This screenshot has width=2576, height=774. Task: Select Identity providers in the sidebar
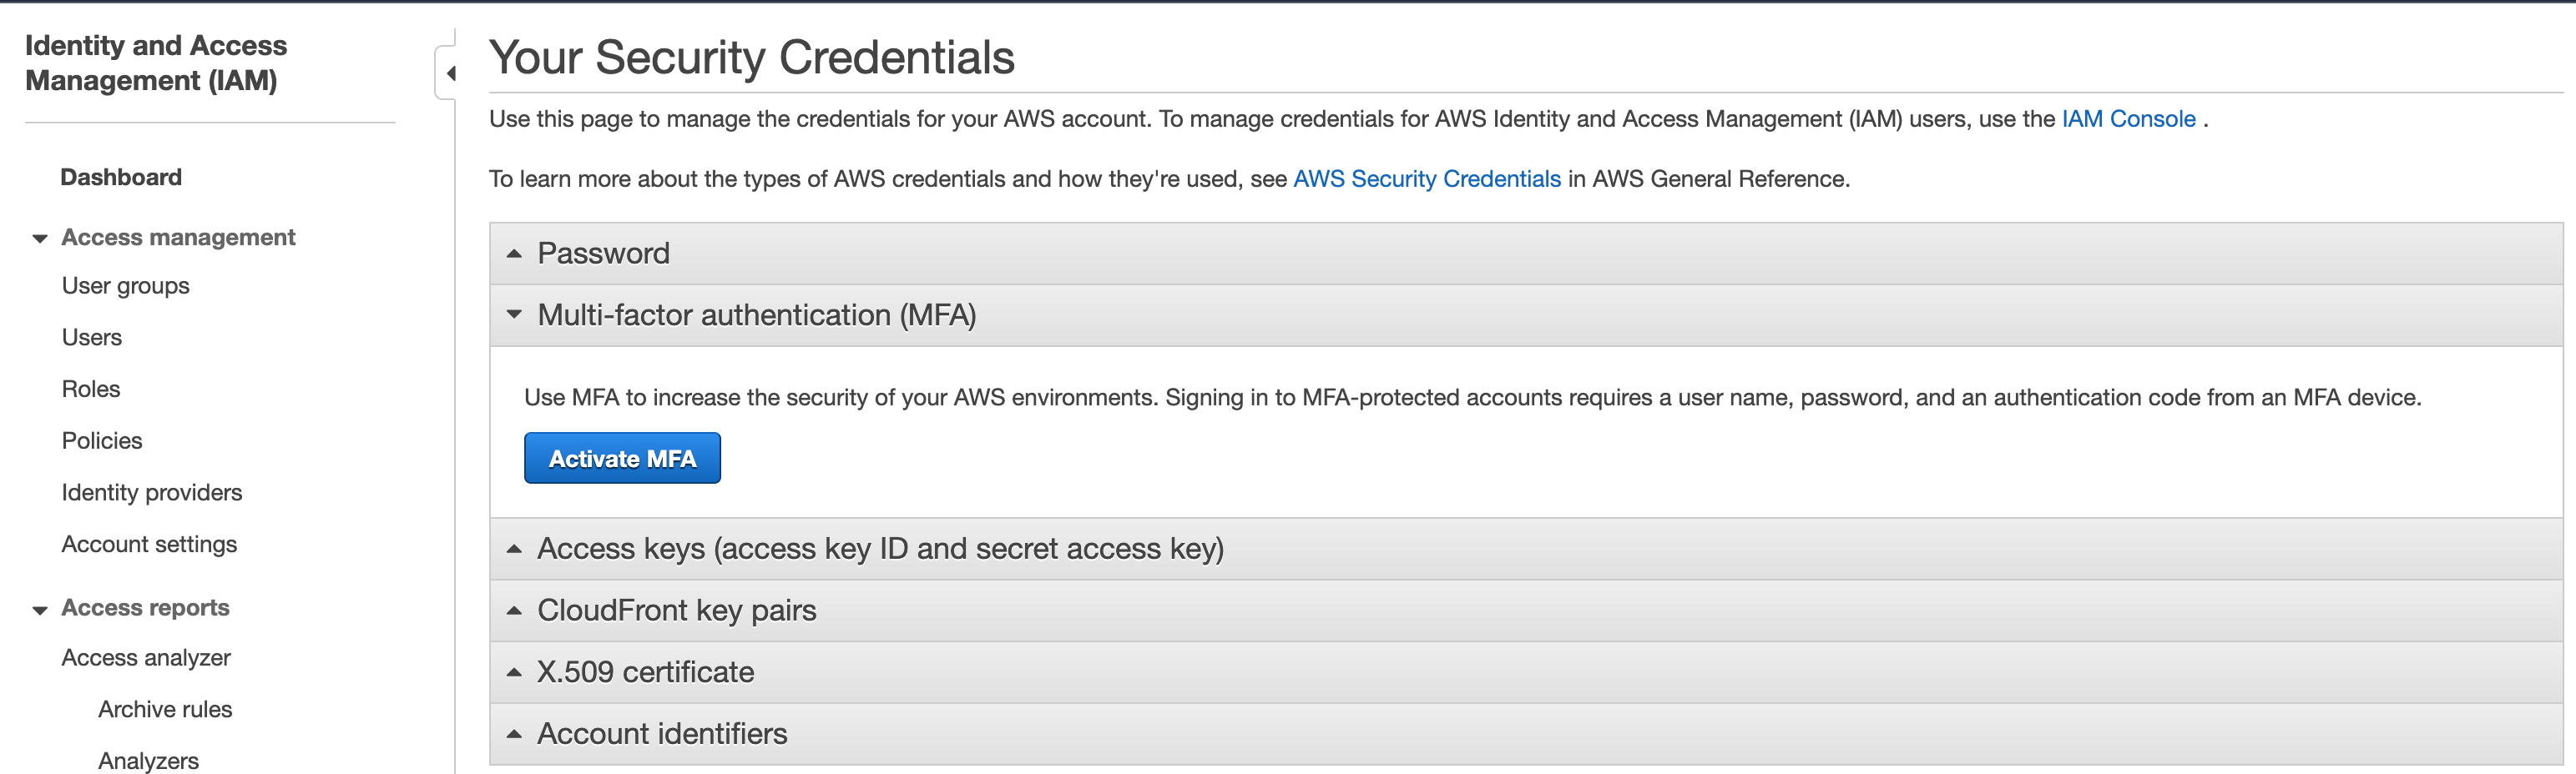(152, 492)
